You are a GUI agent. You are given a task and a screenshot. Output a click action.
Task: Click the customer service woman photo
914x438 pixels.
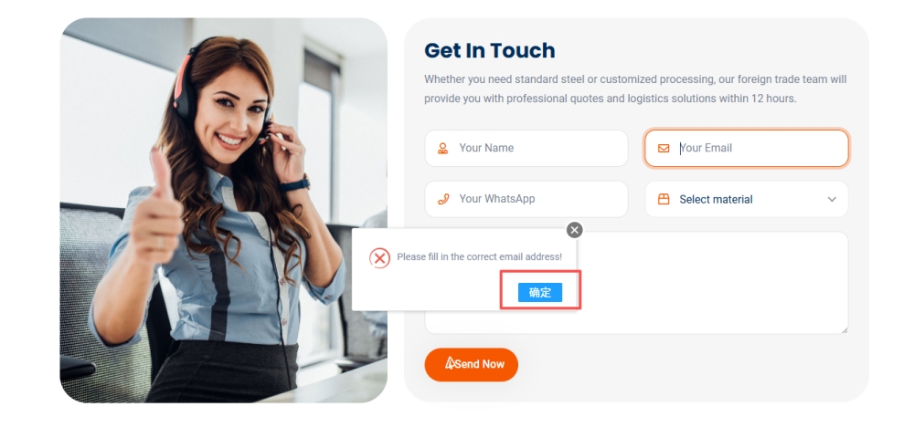223,210
